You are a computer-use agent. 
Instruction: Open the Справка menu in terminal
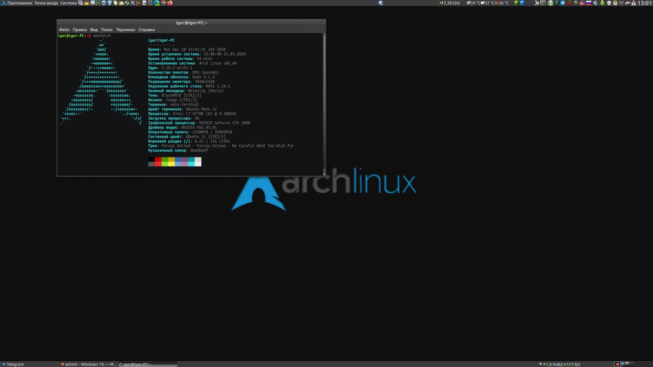click(x=146, y=30)
